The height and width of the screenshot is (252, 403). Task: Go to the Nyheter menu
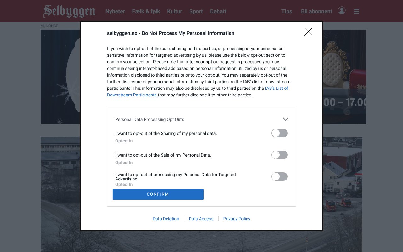(x=115, y=11)
